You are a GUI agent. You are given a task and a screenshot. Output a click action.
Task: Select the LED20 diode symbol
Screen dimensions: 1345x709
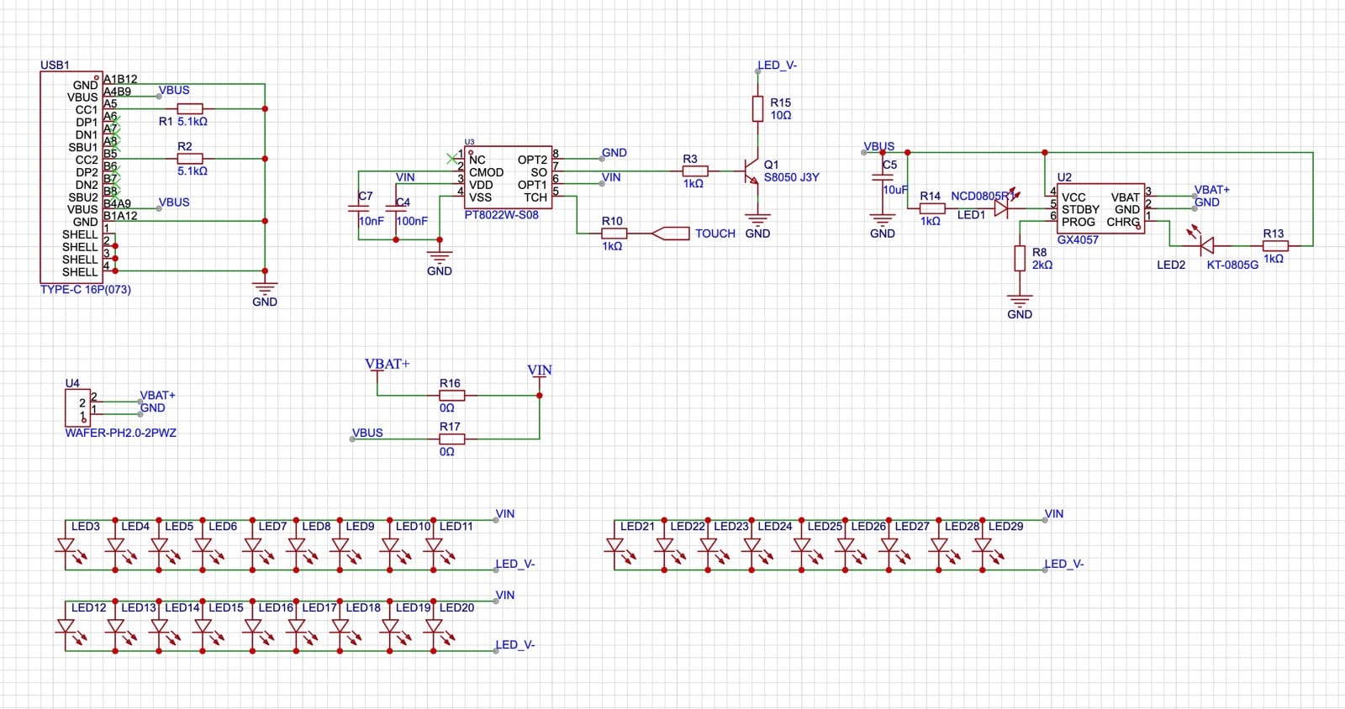coord(437,628)
